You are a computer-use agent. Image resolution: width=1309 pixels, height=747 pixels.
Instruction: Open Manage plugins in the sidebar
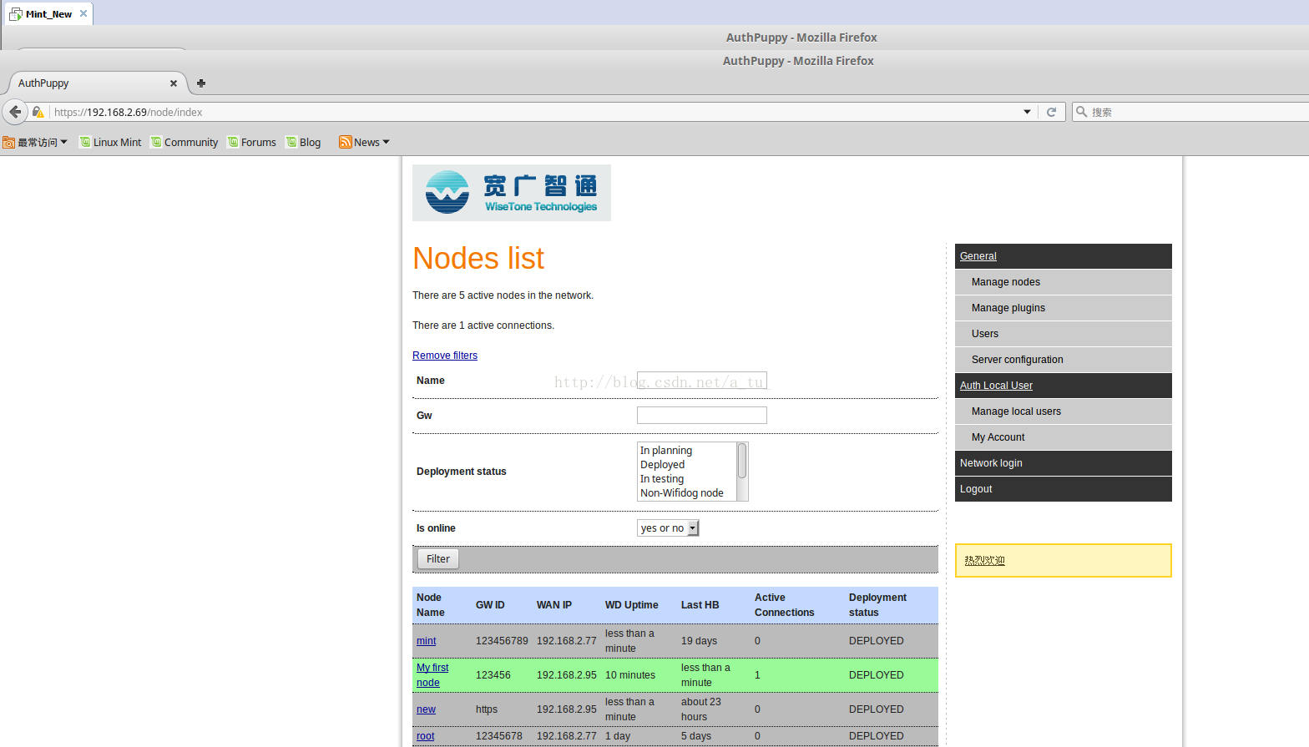tap(1008, 308)
